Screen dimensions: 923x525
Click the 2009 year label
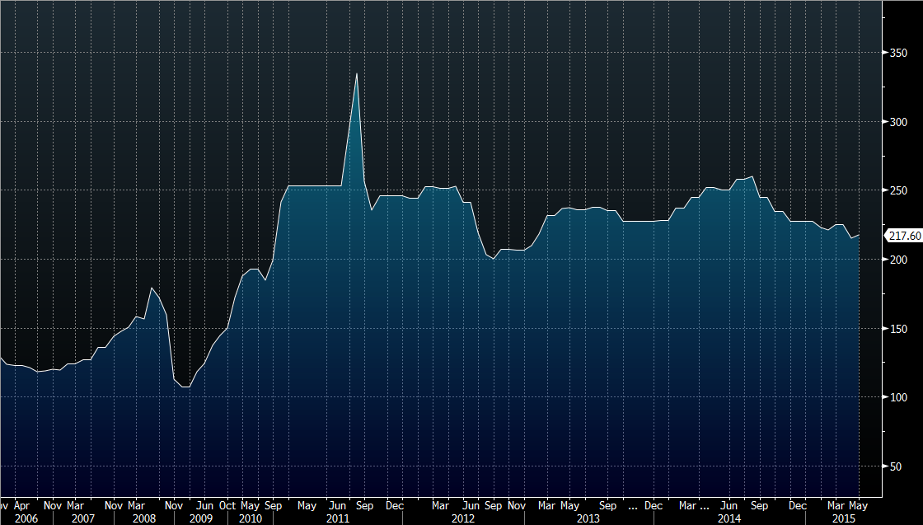[201, 518]
